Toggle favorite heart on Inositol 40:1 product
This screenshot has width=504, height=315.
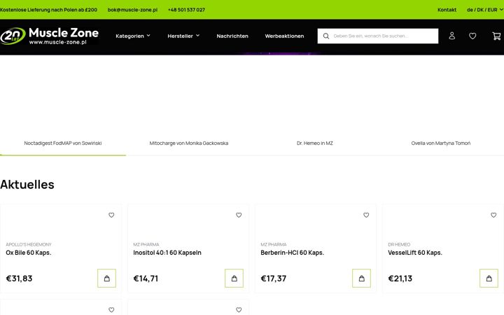[239, 215]
